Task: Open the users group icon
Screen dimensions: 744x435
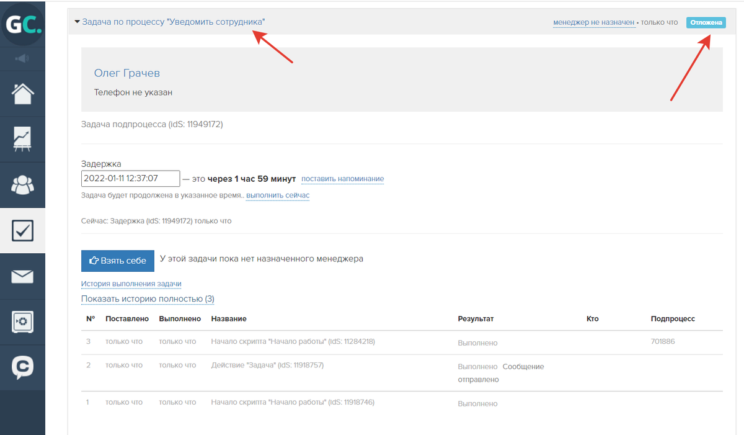Action: click(x=23, y=184)
